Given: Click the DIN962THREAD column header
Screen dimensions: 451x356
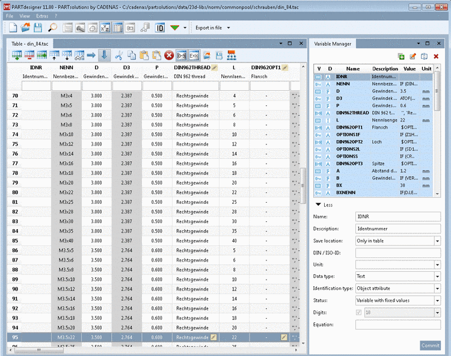Looking at the screenshot, I should click(192, 68).
